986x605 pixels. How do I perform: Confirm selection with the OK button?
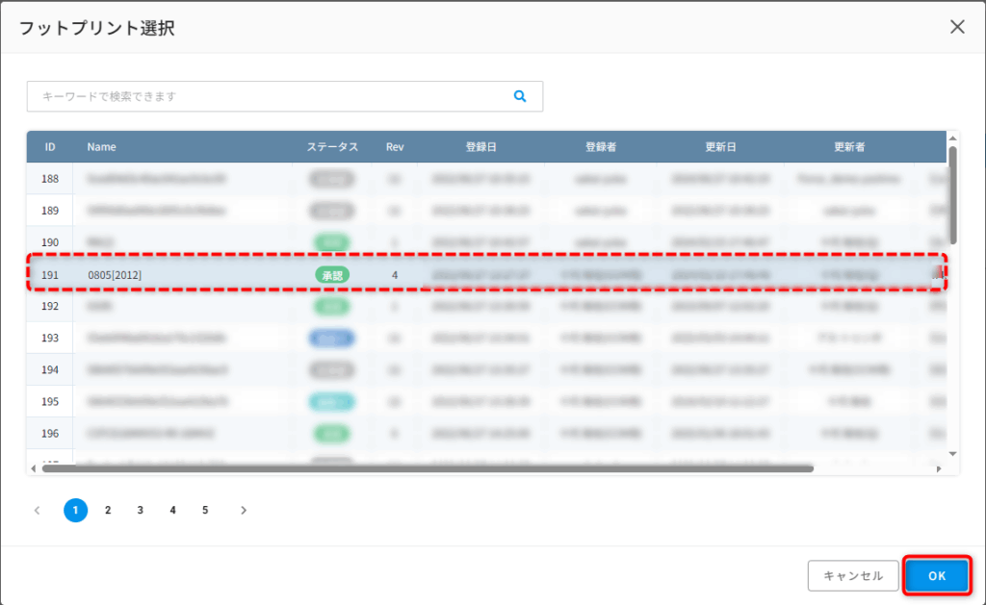pyautogui.click(x=936, y=575)
